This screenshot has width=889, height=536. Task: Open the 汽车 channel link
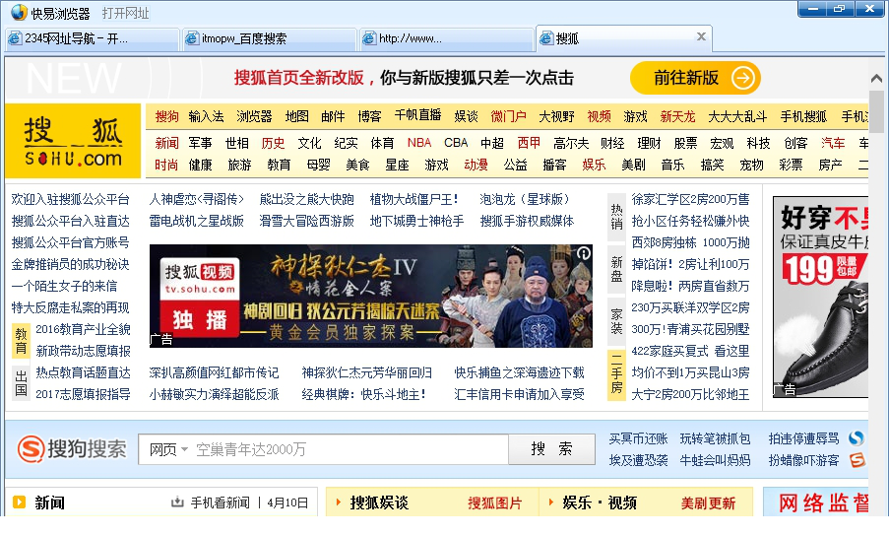833,143
